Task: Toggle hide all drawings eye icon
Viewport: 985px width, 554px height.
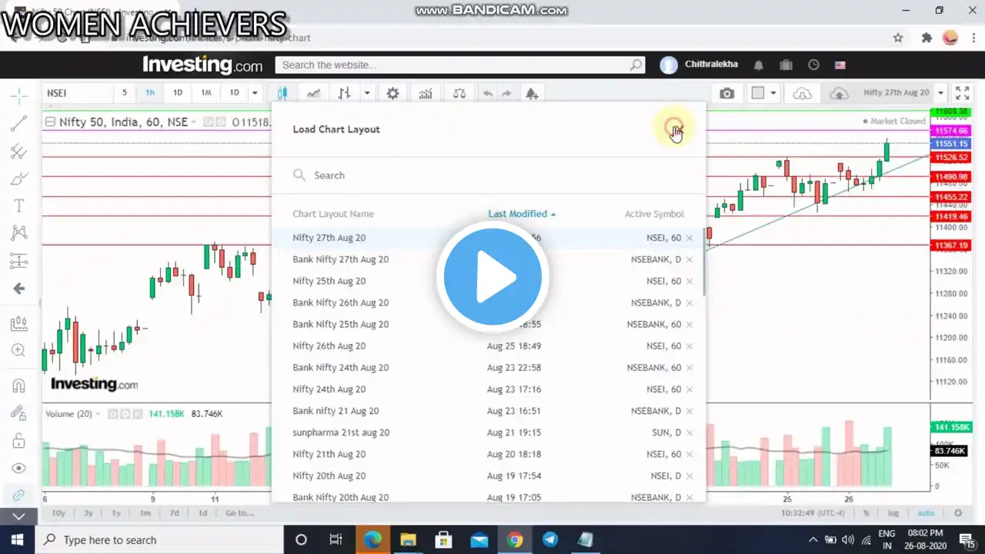Action: pyautogui.click(x=19, y=468)
